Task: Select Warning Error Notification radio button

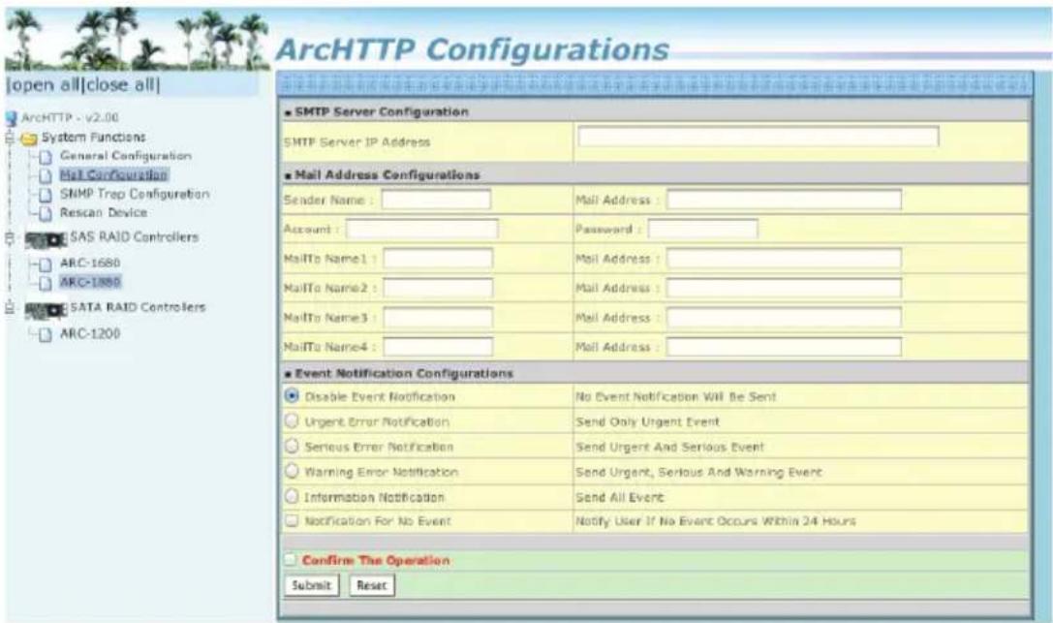Action: tap(292, 471)
